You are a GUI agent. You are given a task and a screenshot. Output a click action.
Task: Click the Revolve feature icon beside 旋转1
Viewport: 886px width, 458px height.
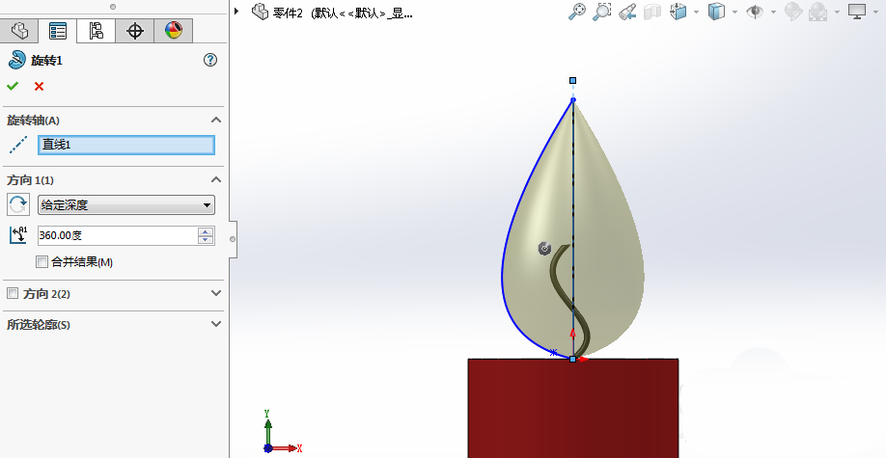click(16, 59)
